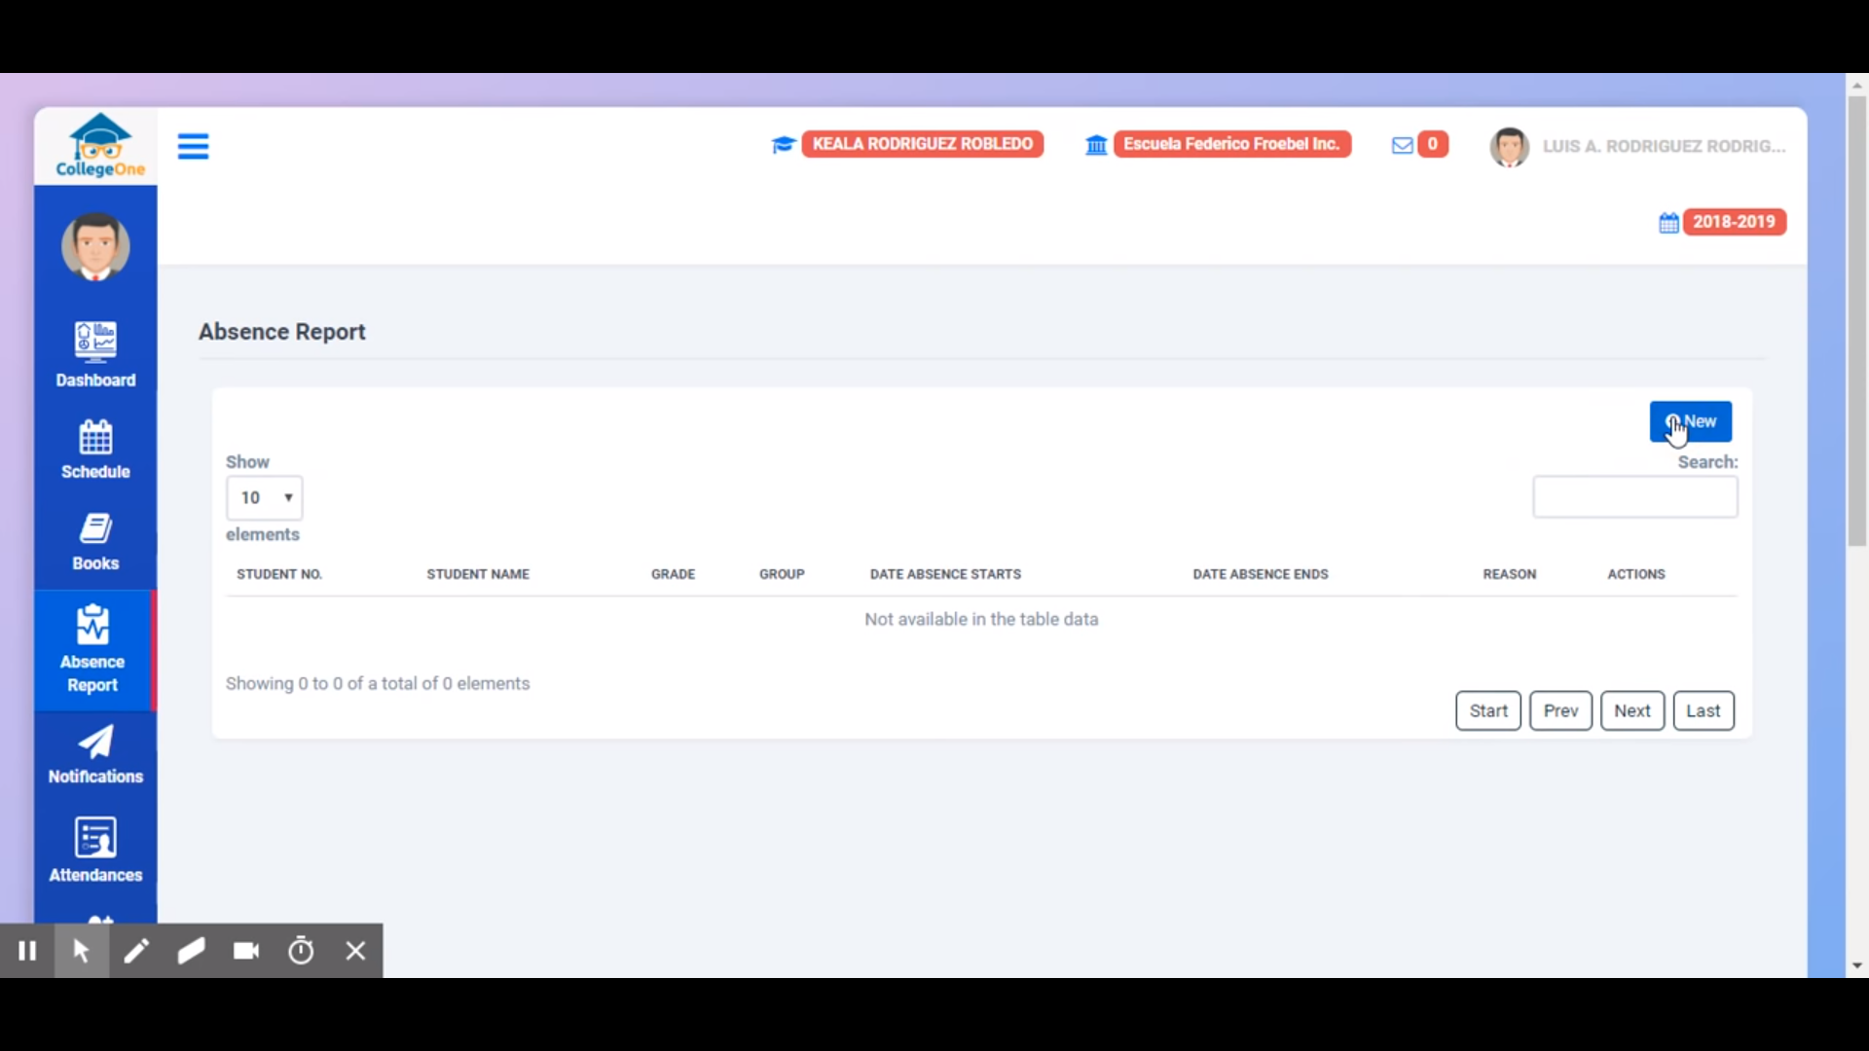Click the mail envelope icon

pyautogui.click(x=1402, y=145)
